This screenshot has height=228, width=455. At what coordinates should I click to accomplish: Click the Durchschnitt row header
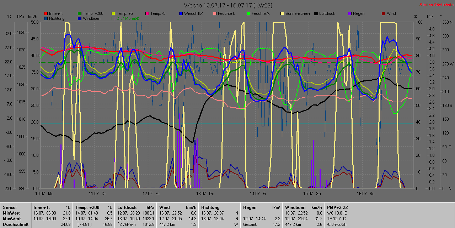tap(15, 224)
